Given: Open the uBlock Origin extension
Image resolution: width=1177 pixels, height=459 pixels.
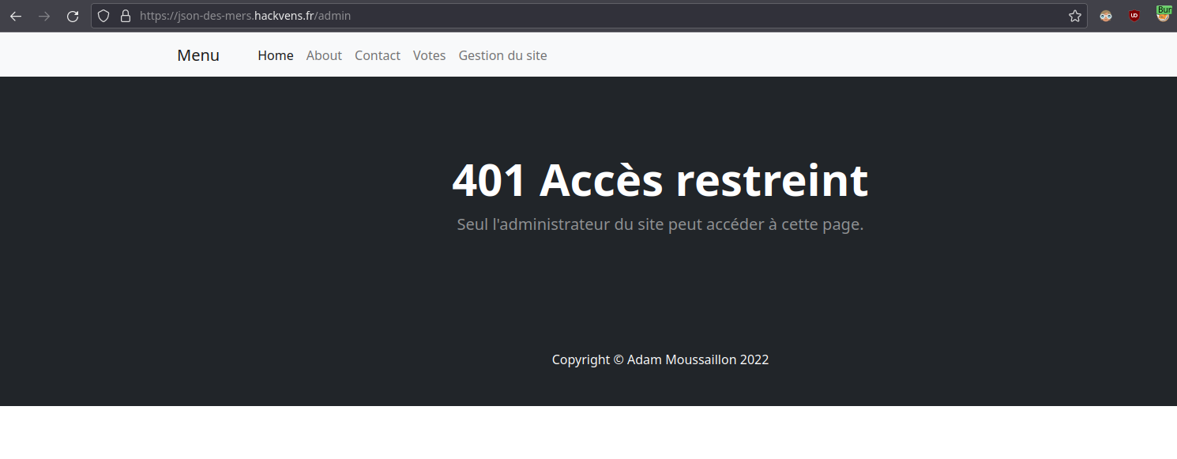Looking at the screenshot, I should click(x=1134, y=16).
